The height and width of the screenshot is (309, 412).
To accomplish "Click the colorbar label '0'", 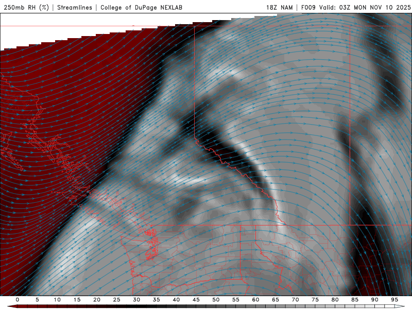I will pyautogui.click(x=18, y=300).
